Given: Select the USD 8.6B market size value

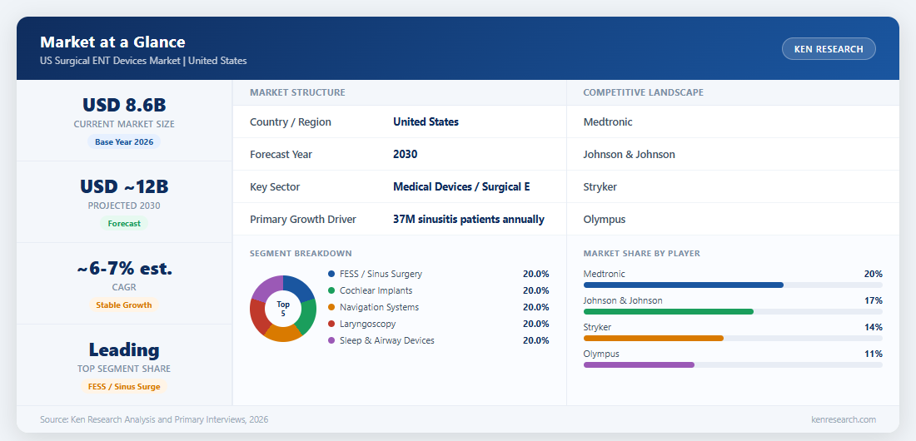Looking at the screenshot, I should 124,105.
